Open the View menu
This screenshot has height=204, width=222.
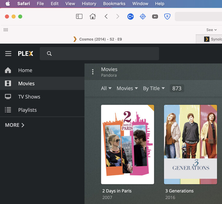click(x=70, y=4)
